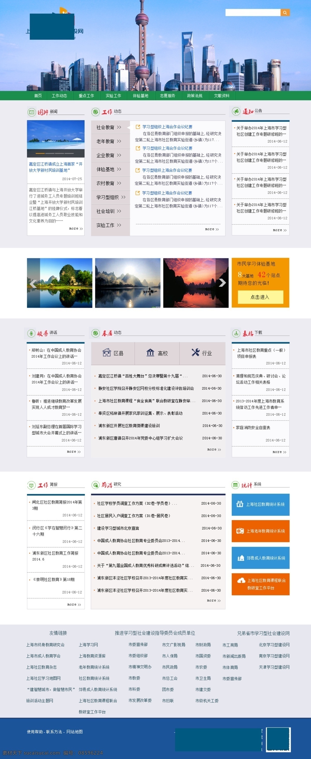
Task: Open 上海老年教育统计系统 orange tile
Action: point(260,531)
